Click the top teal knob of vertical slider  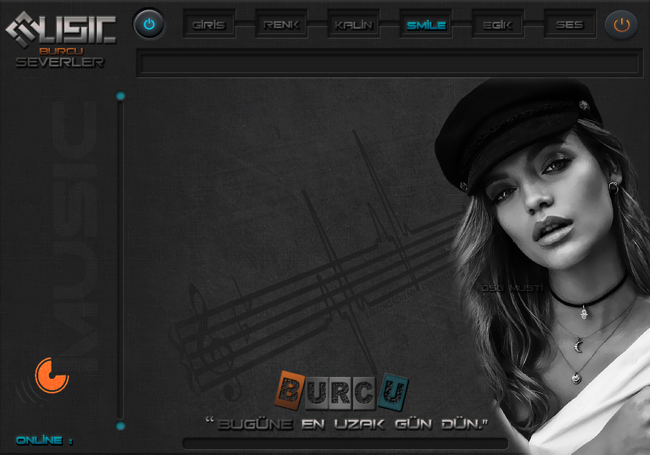pos(120,96)
